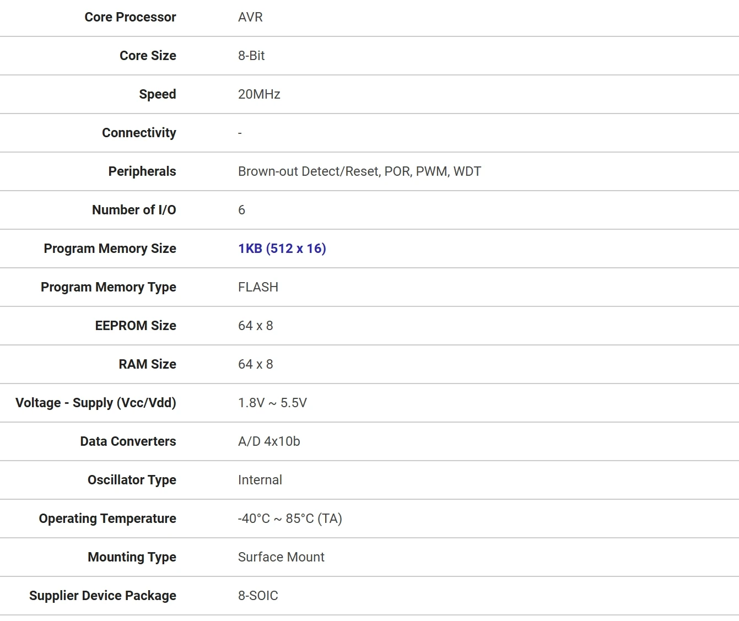Click the RAM Size label
Screen dimensions: 739x621
(147, 364)
